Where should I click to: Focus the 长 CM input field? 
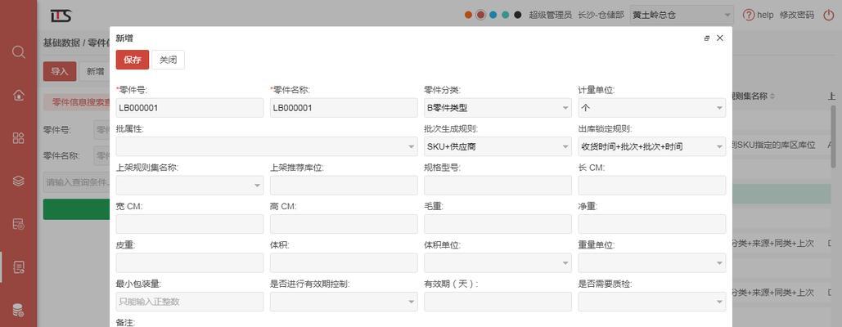click(x=652, y=185)
